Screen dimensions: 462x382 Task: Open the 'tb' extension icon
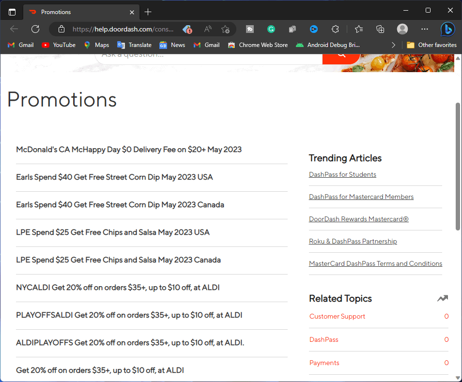tap(250, 29)
